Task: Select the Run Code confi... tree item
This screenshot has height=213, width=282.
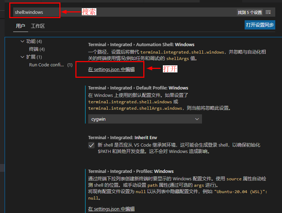Action: [51, 65]
